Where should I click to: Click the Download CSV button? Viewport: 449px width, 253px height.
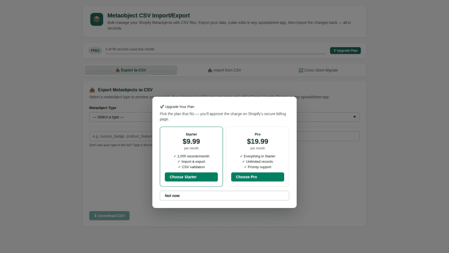109,216
